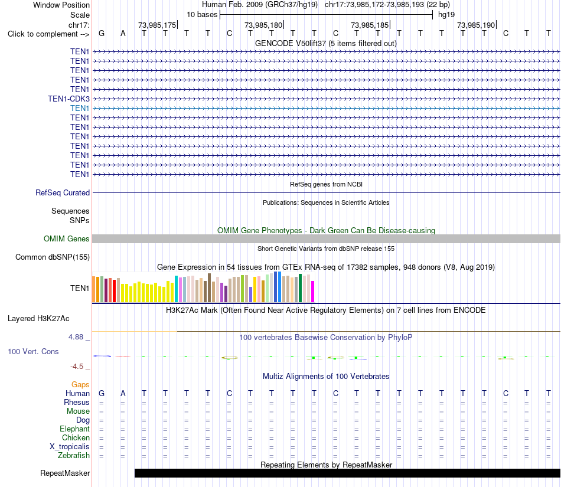Open '100 vertebrates Basewise Conservation by PhyloP' title
Viewport: 561px width, 487px height.
(325, 337)
